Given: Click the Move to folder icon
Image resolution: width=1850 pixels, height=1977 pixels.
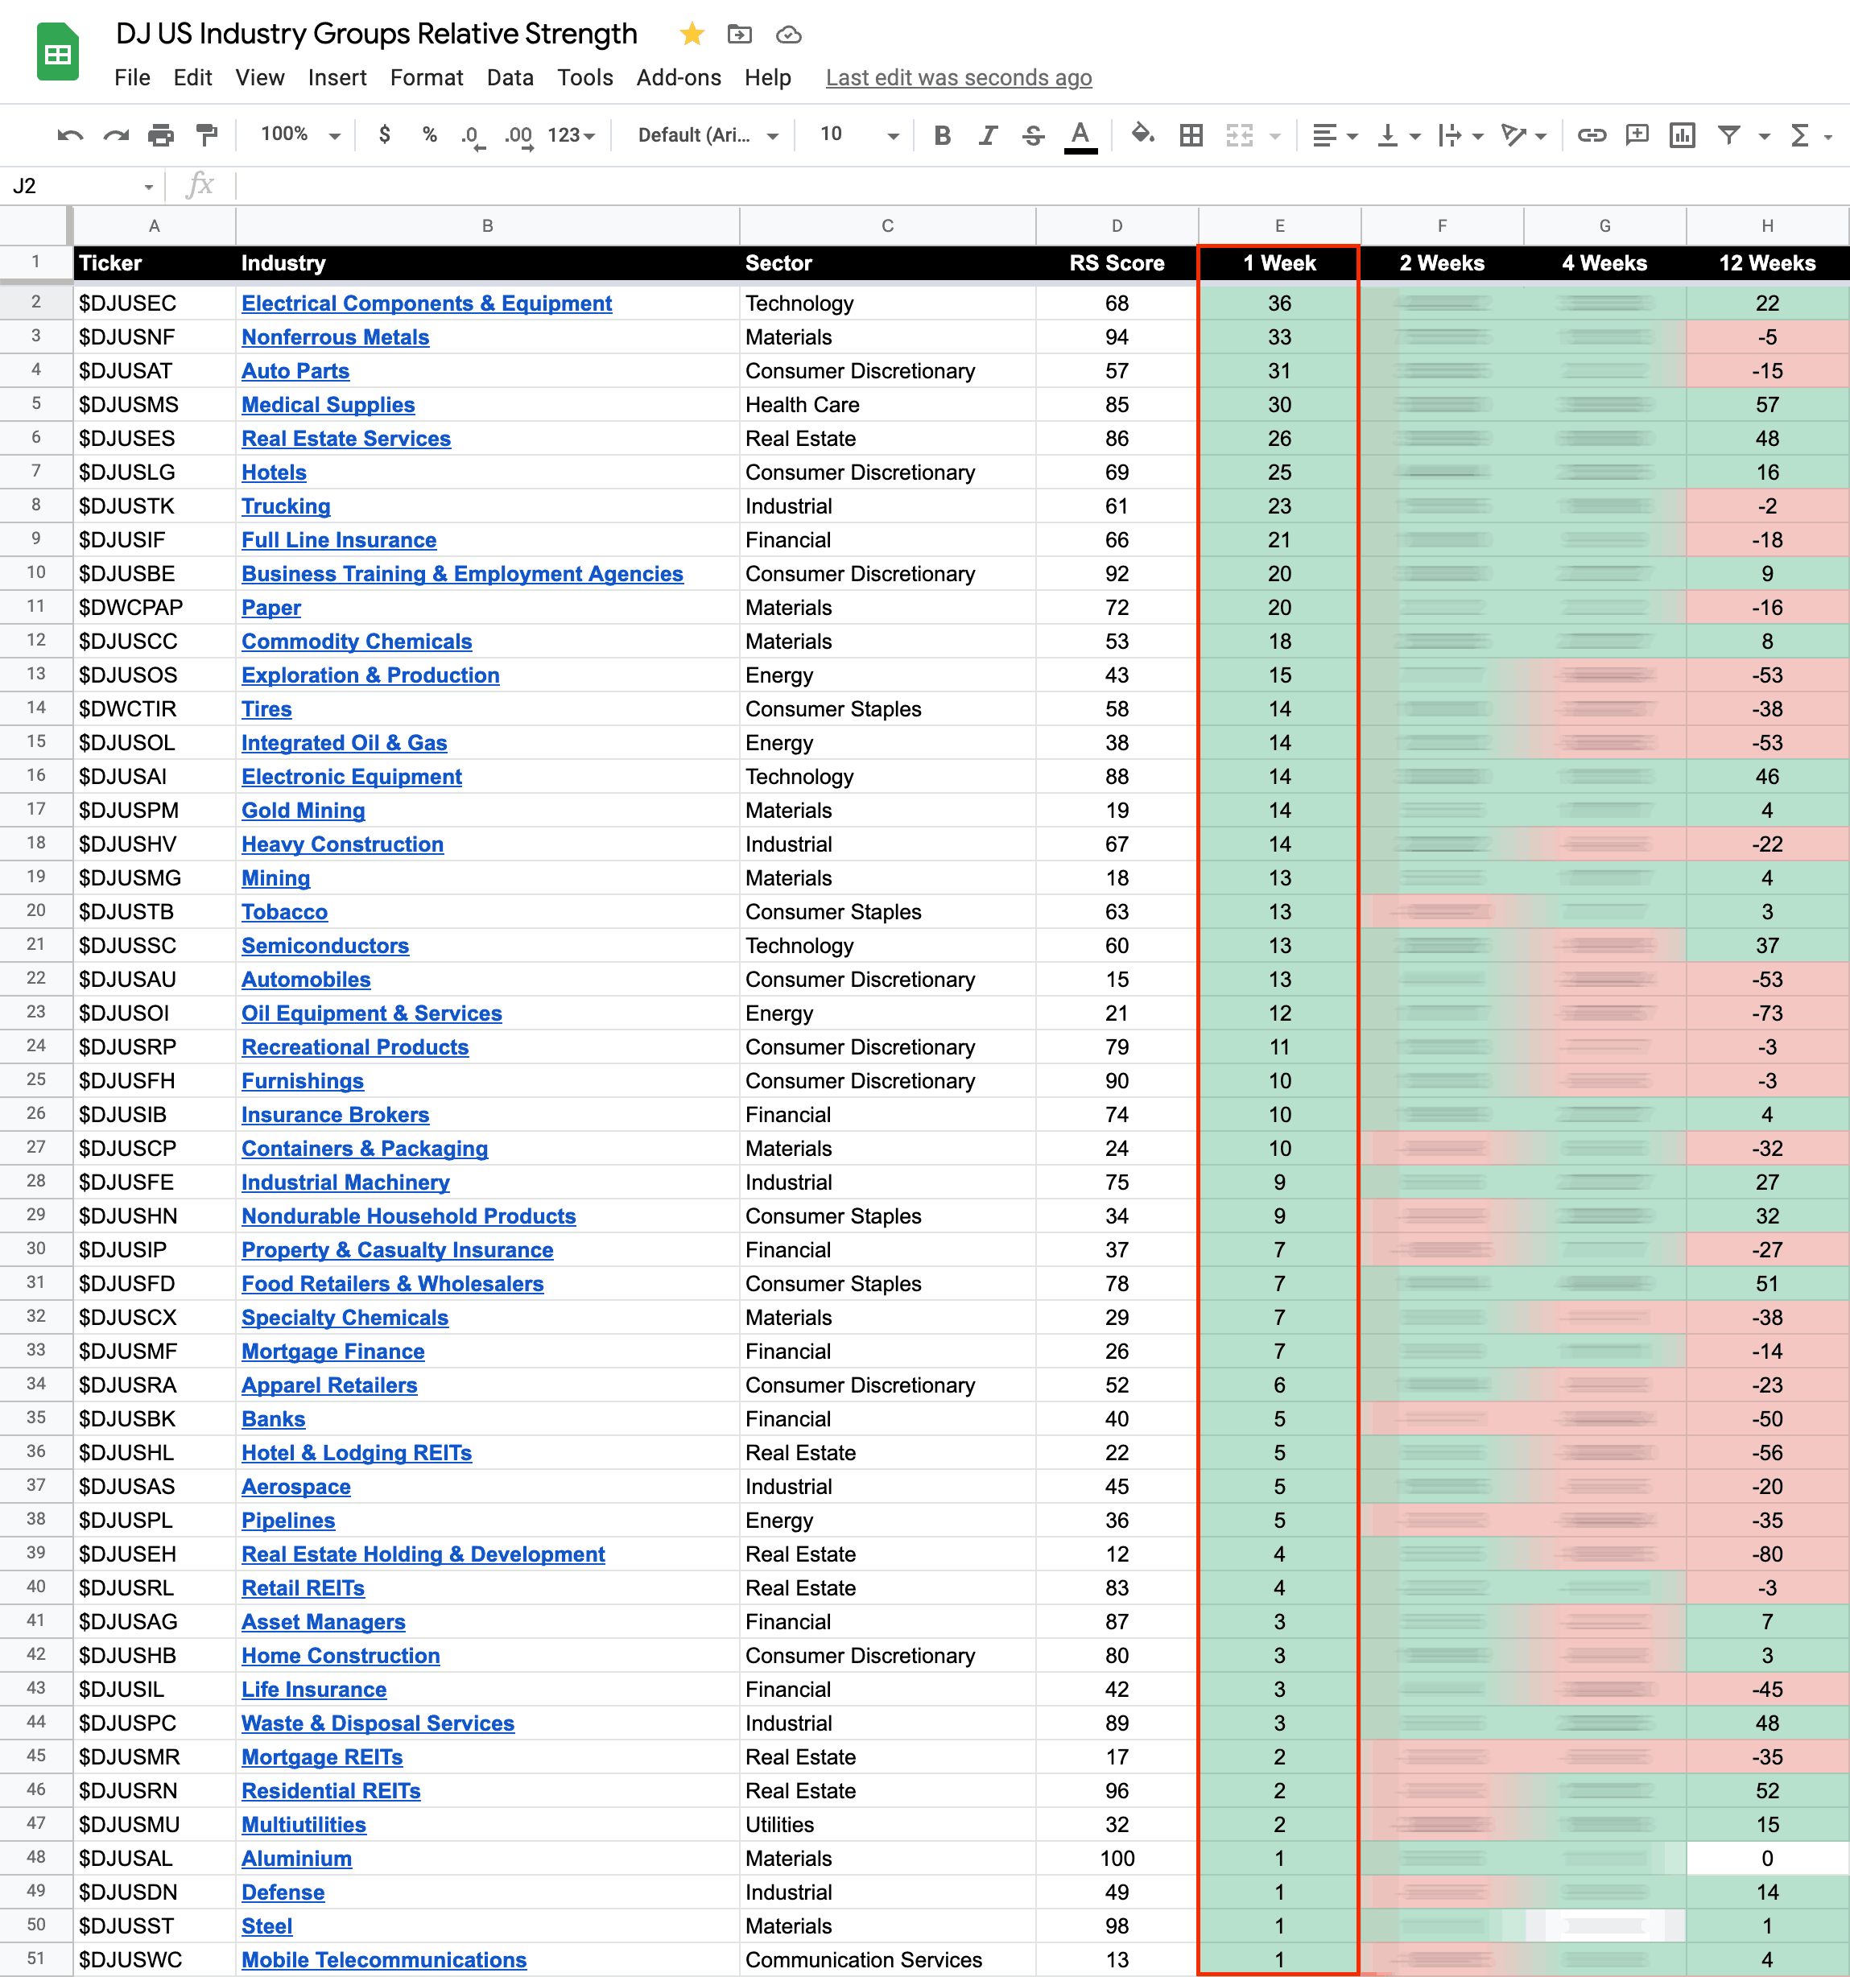Looking at the screenshot, I should tap(740, 35).
